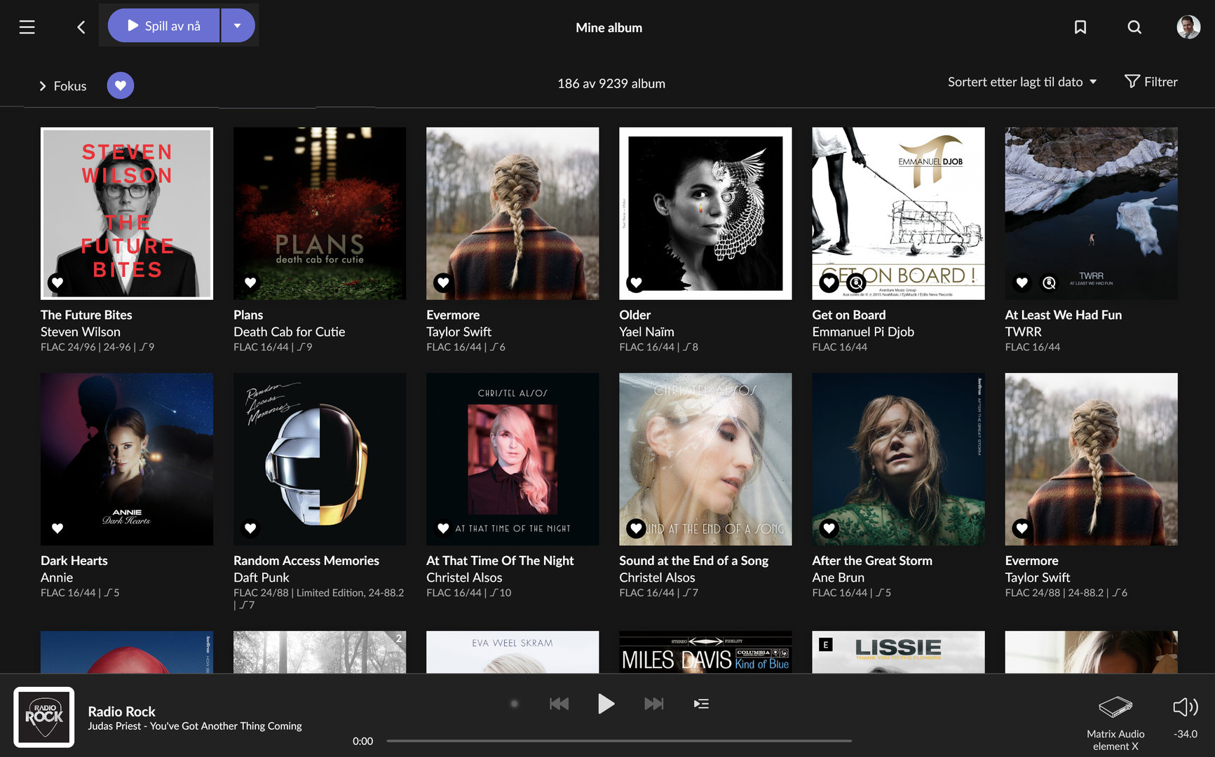Toggle favorite heart on Random Access Memories
The height and width of the screenshot is (757, 1215).
point(250,528)
